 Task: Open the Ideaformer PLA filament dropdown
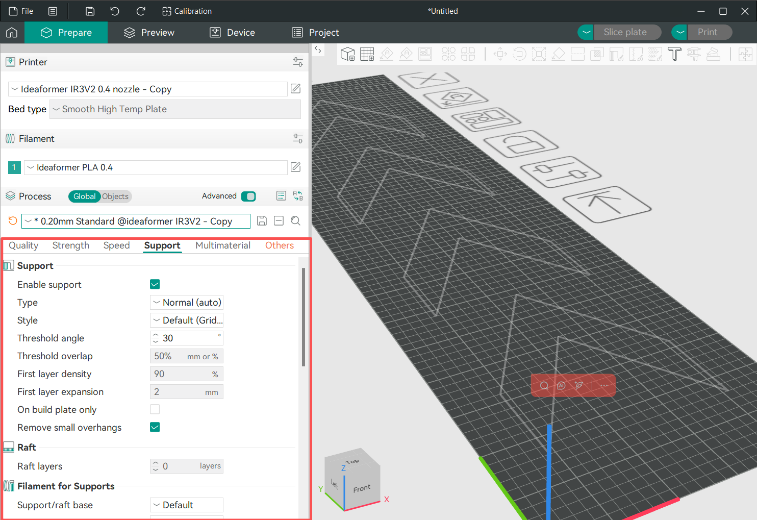click(x=156, y=167)
